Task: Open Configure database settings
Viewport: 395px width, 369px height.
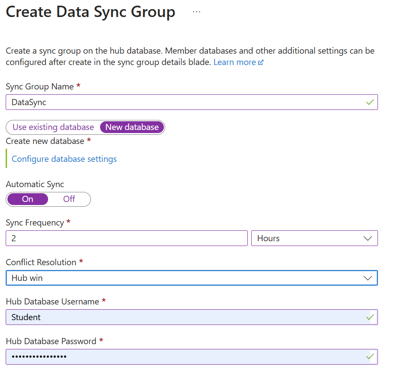Action: pyautogui.click(x=64, y=159)
